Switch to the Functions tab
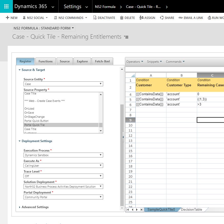The width and height of the screenshot is (224, 224). (x=46, y=61)
